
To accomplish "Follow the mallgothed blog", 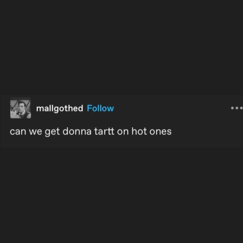I will [x=100, y=108].
